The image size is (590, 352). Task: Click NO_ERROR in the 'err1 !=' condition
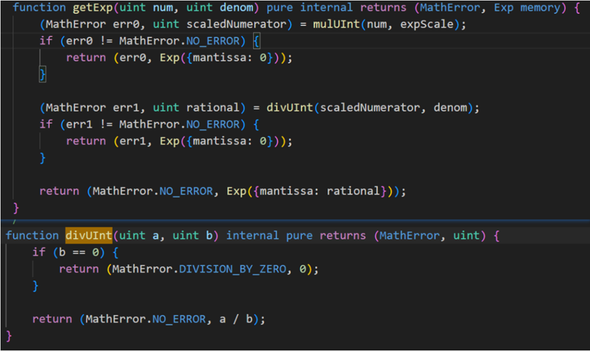pos(213,125)
